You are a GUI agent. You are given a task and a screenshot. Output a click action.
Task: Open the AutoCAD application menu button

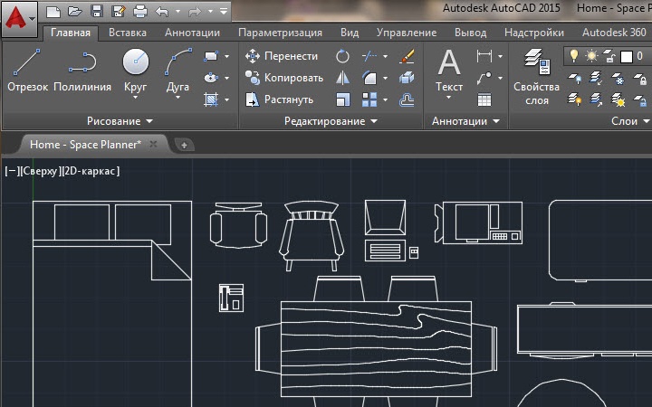20,19
